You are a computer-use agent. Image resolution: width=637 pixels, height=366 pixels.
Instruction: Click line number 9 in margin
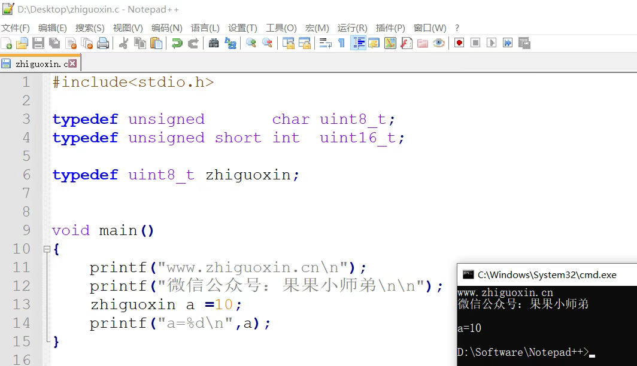(x=26, y=230)
